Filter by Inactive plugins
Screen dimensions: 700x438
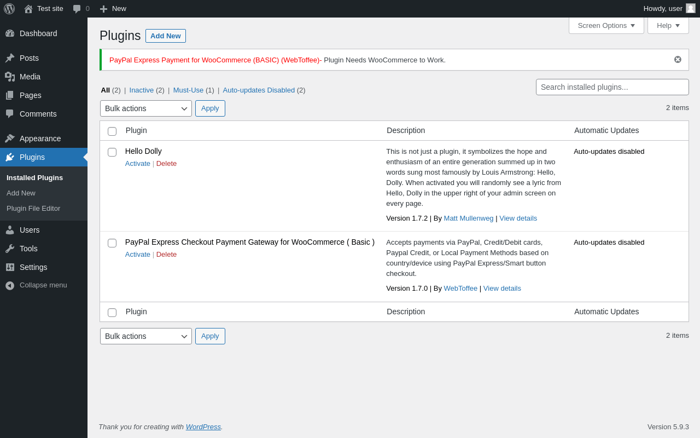tap(142, 90)
